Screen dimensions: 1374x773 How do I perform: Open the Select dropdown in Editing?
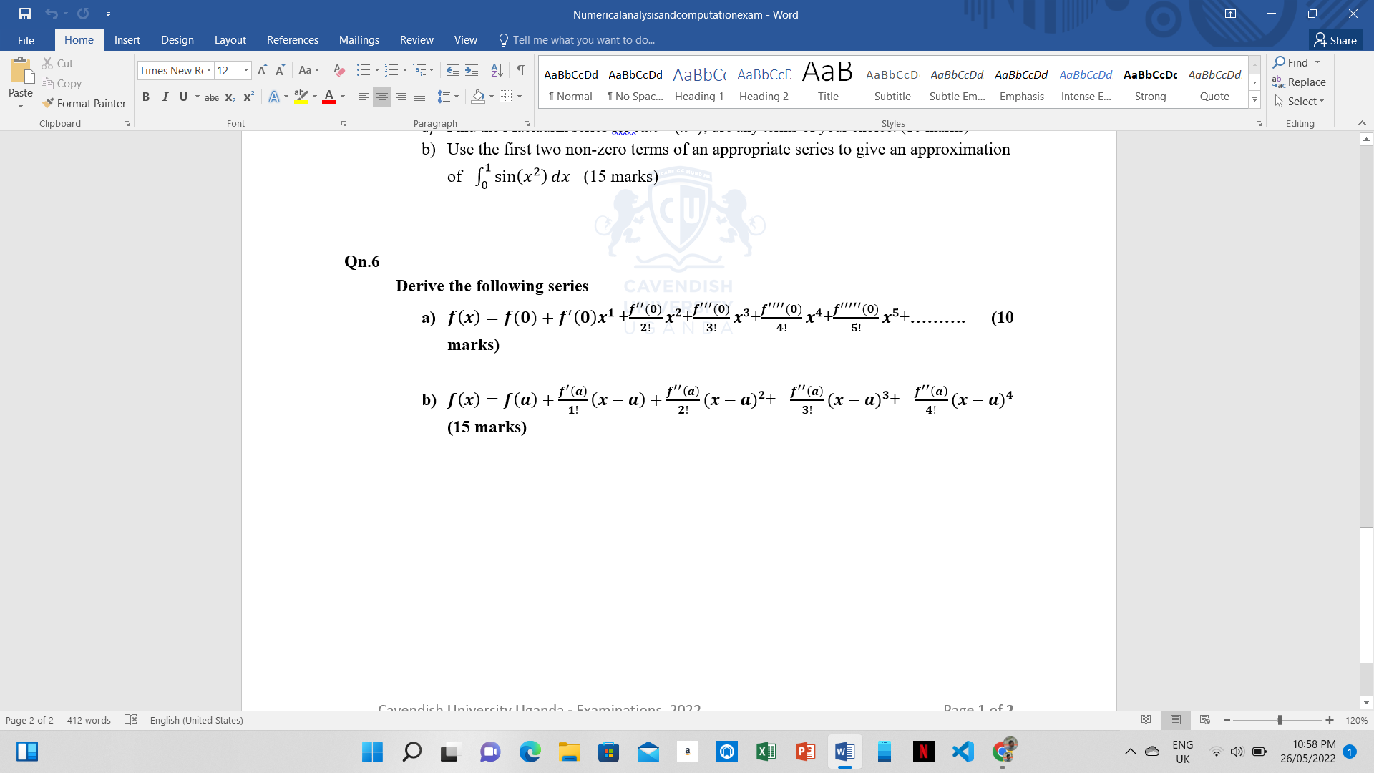1300,102
